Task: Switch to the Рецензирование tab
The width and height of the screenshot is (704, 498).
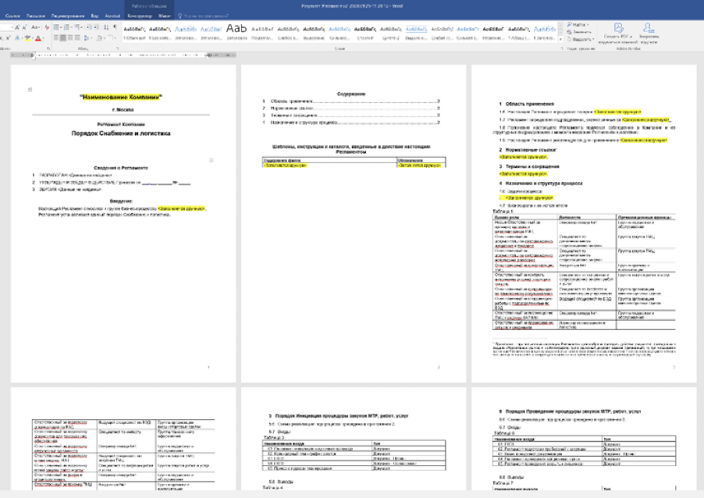Action: pyautogui.click(x=68, y=16)
